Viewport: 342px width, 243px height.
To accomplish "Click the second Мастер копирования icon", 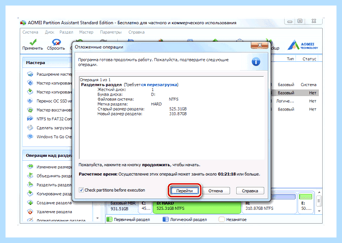I will 30,92.
